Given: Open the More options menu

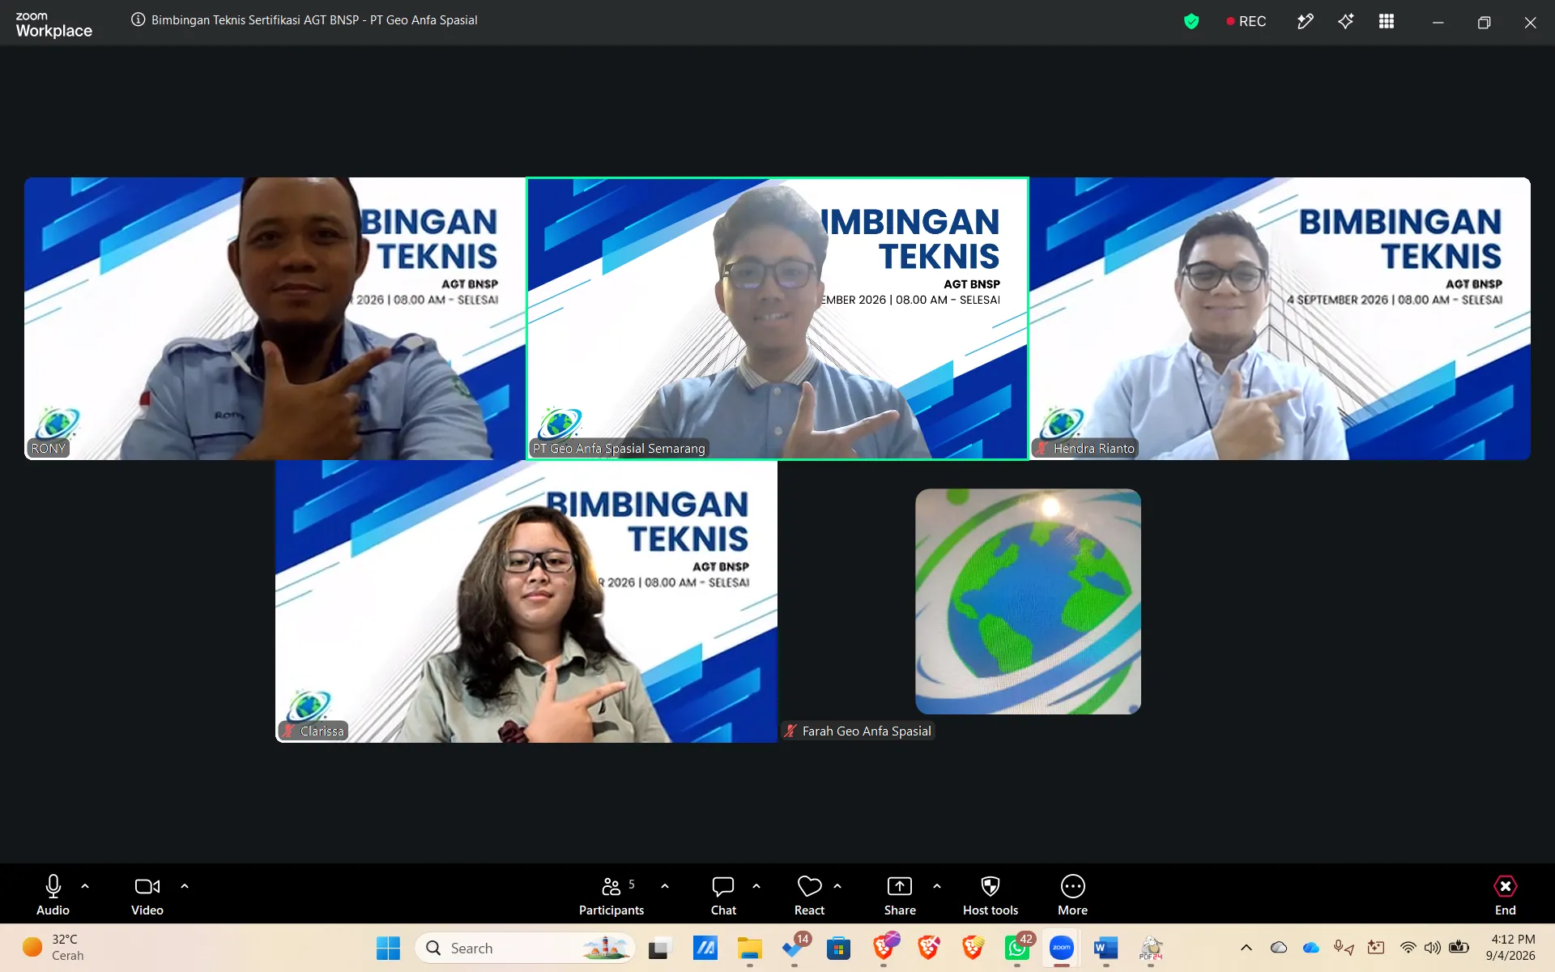Looking at the screenshot, I should coord(1072,895).
